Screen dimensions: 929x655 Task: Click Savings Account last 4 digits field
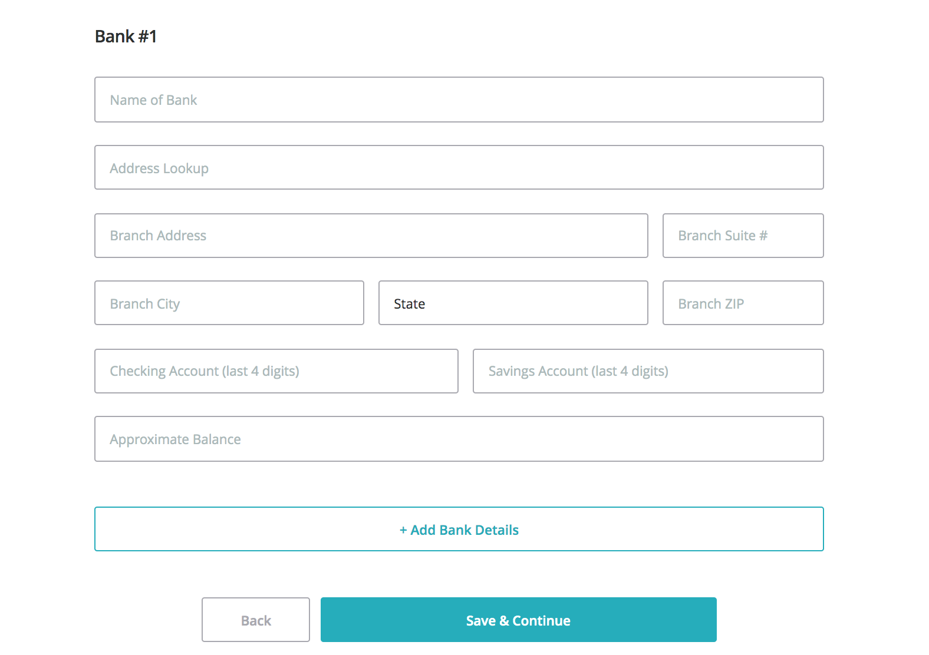point(648,371)
